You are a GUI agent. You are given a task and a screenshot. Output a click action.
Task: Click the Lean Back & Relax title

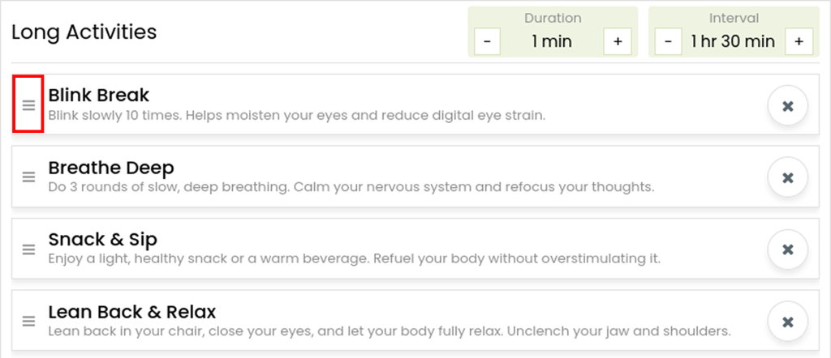coord(132,312)
